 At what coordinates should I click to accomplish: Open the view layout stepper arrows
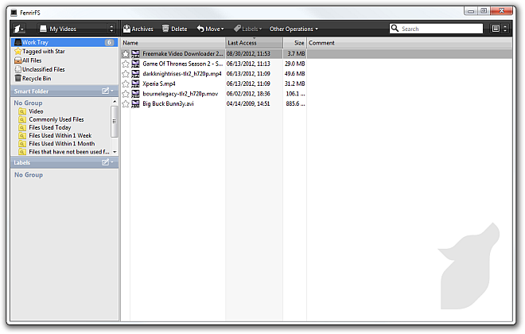point(505,29)
